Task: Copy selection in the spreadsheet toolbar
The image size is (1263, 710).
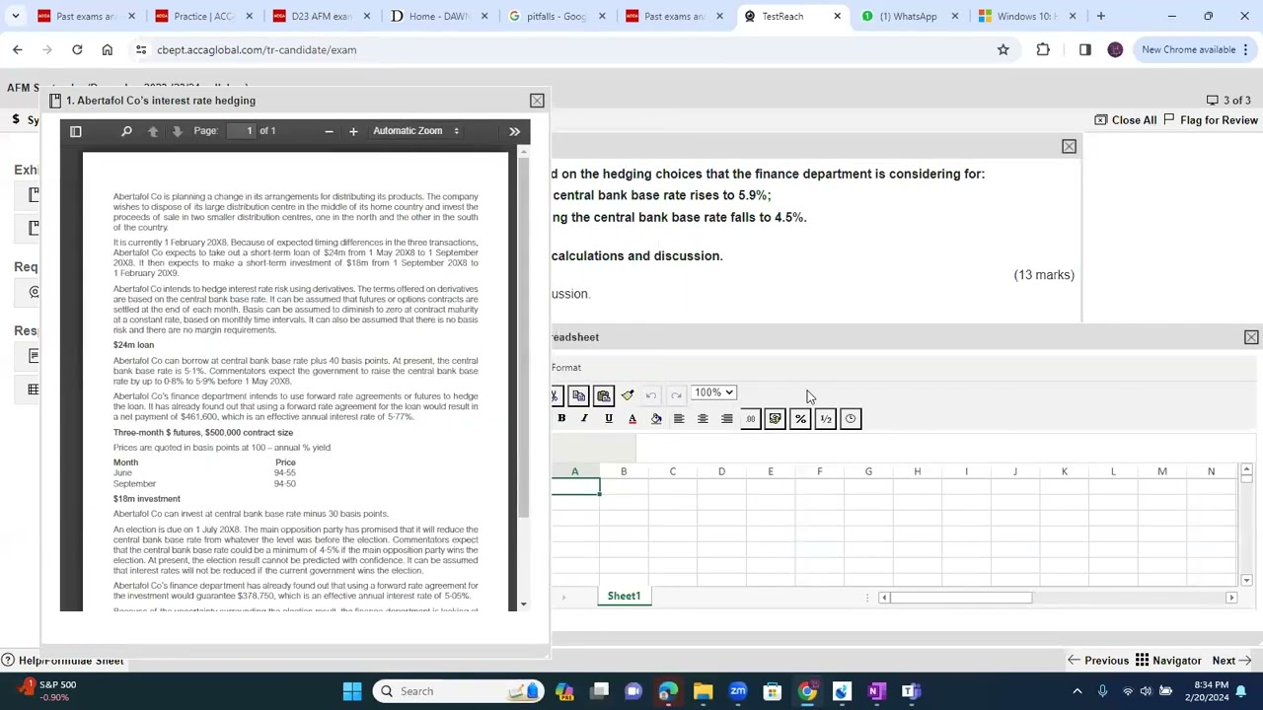Action: (x=579, y=395)
